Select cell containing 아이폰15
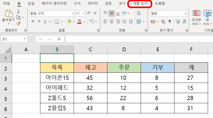The width and height of the screenshot is (213, 118). coord(57,78)
